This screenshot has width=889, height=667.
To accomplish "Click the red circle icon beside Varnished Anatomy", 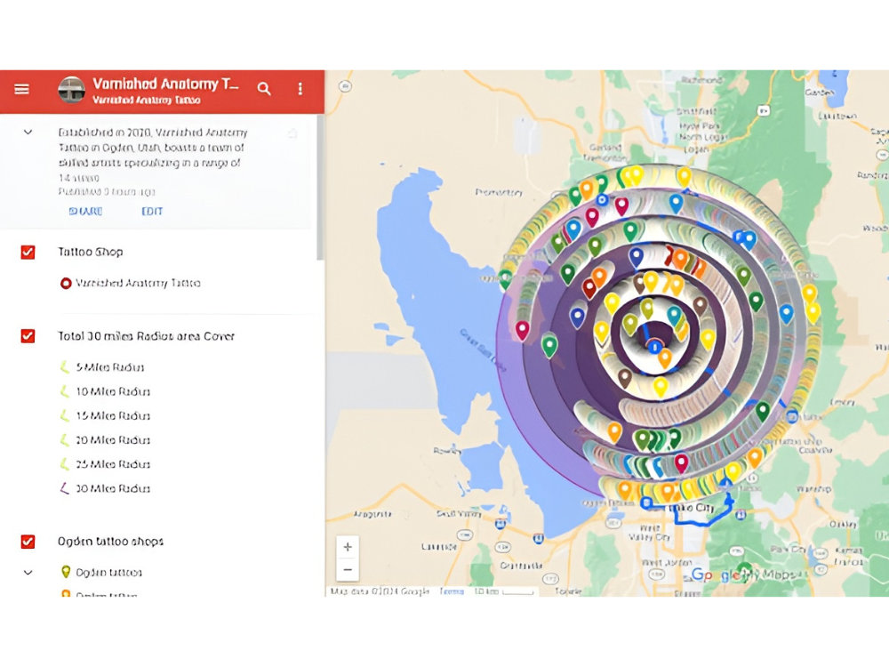I will (66, 283).
